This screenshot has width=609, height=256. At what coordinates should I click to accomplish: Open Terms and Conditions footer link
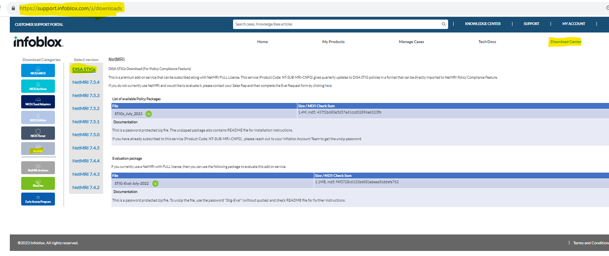tap(591, 243)
